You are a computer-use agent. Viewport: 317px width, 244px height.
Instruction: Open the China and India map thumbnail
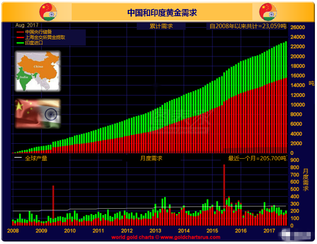[38, 71]
